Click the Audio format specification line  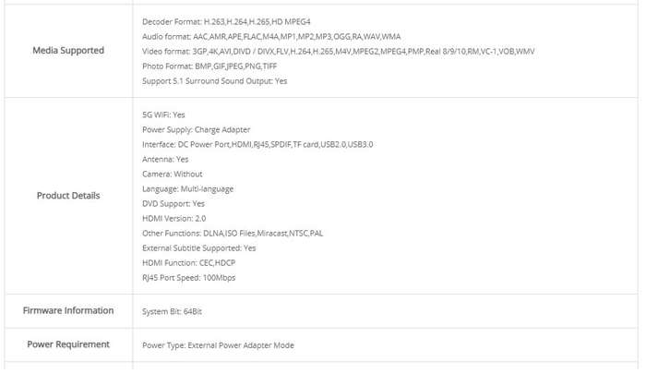tap(271, 37)
